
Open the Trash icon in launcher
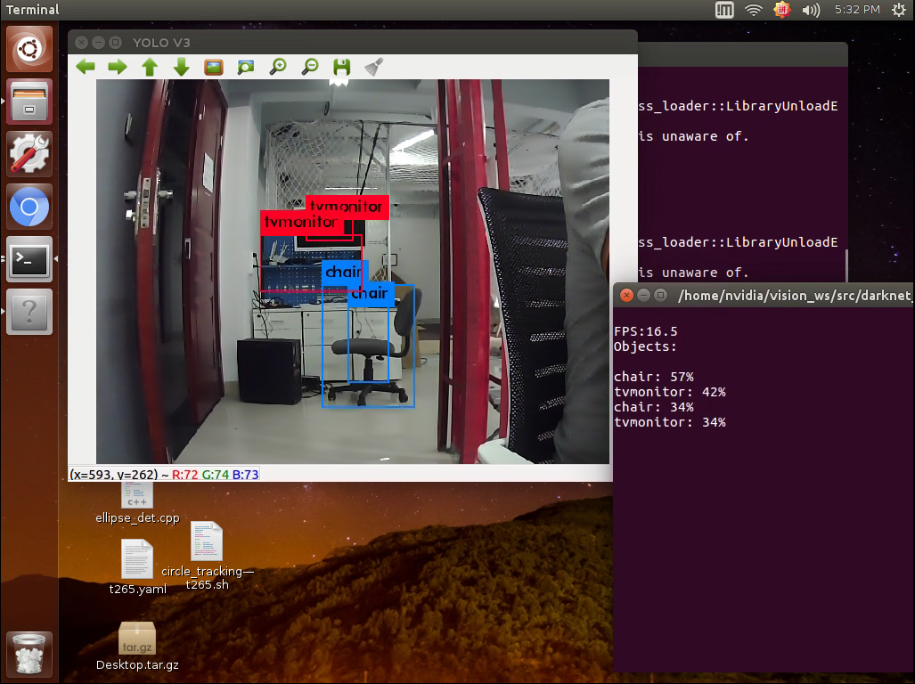point(29,655)
